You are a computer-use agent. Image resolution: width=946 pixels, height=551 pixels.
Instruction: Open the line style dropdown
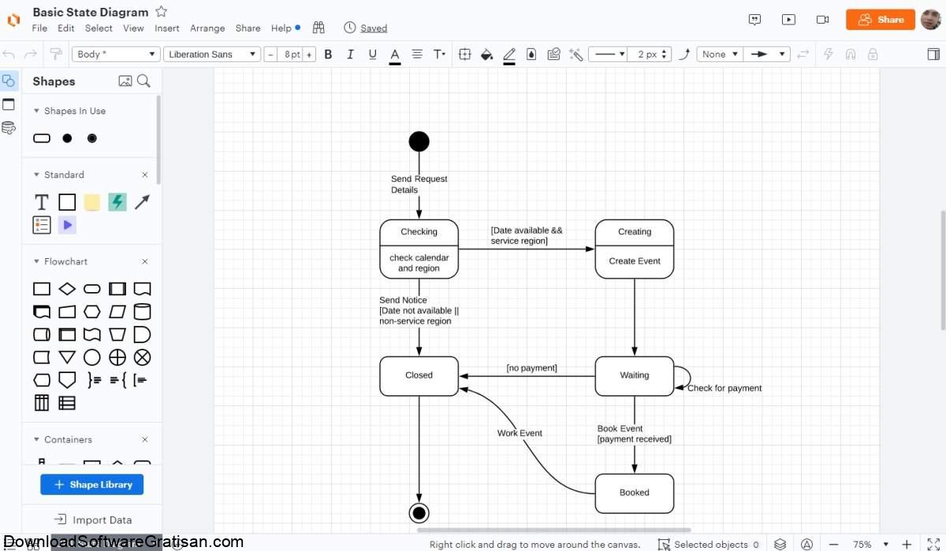(609, 54)
